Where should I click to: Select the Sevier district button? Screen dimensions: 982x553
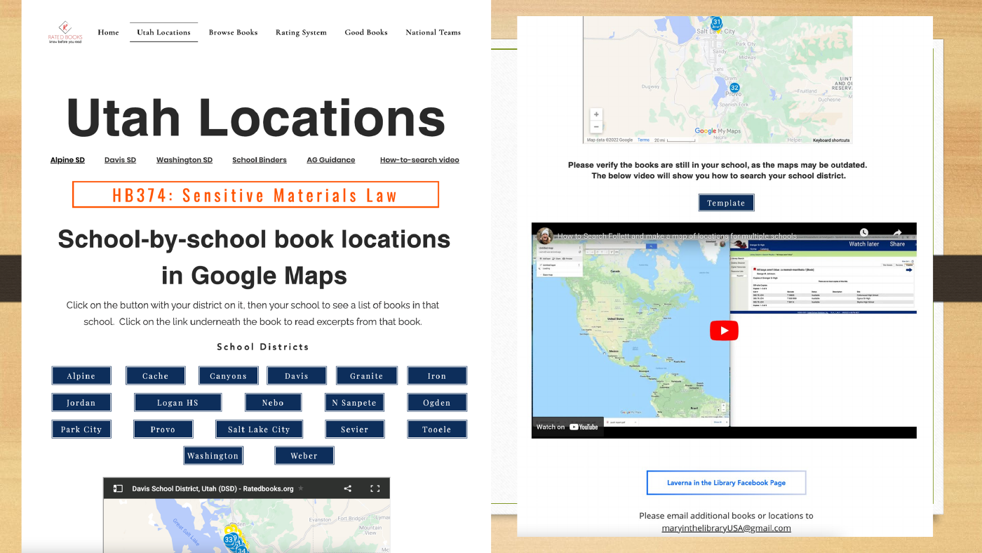point(355,429)
